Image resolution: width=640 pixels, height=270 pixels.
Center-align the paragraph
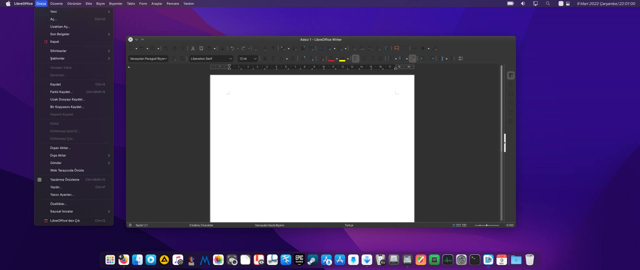(364, 59)
